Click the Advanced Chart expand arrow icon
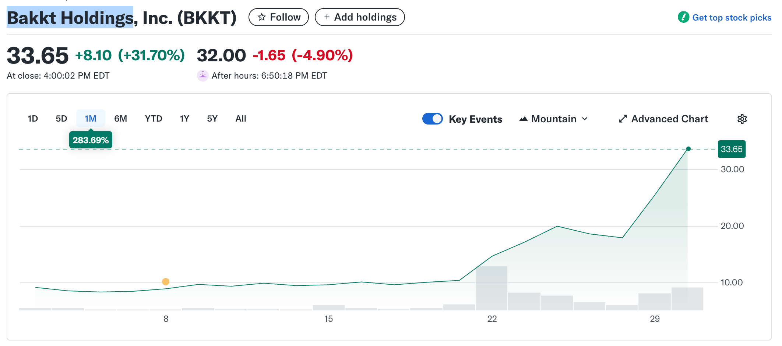Screen dimensions: 782x346 623,119
